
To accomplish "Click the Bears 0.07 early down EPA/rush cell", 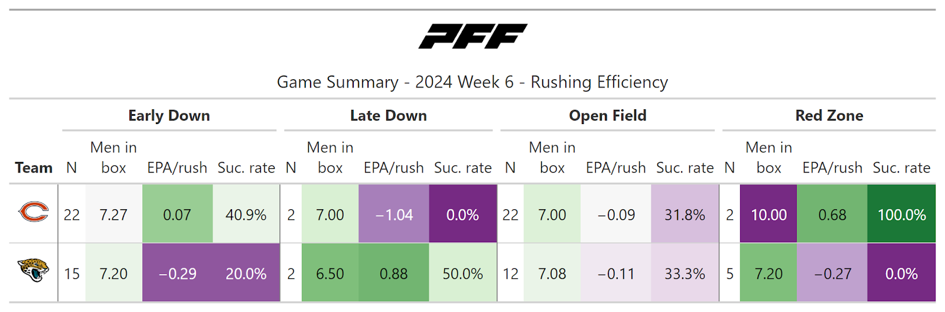I will (x=177, y=214).
